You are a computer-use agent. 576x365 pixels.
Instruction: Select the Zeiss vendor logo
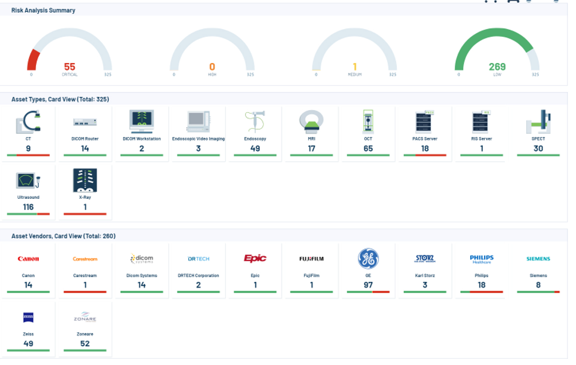tap(28, 317)
